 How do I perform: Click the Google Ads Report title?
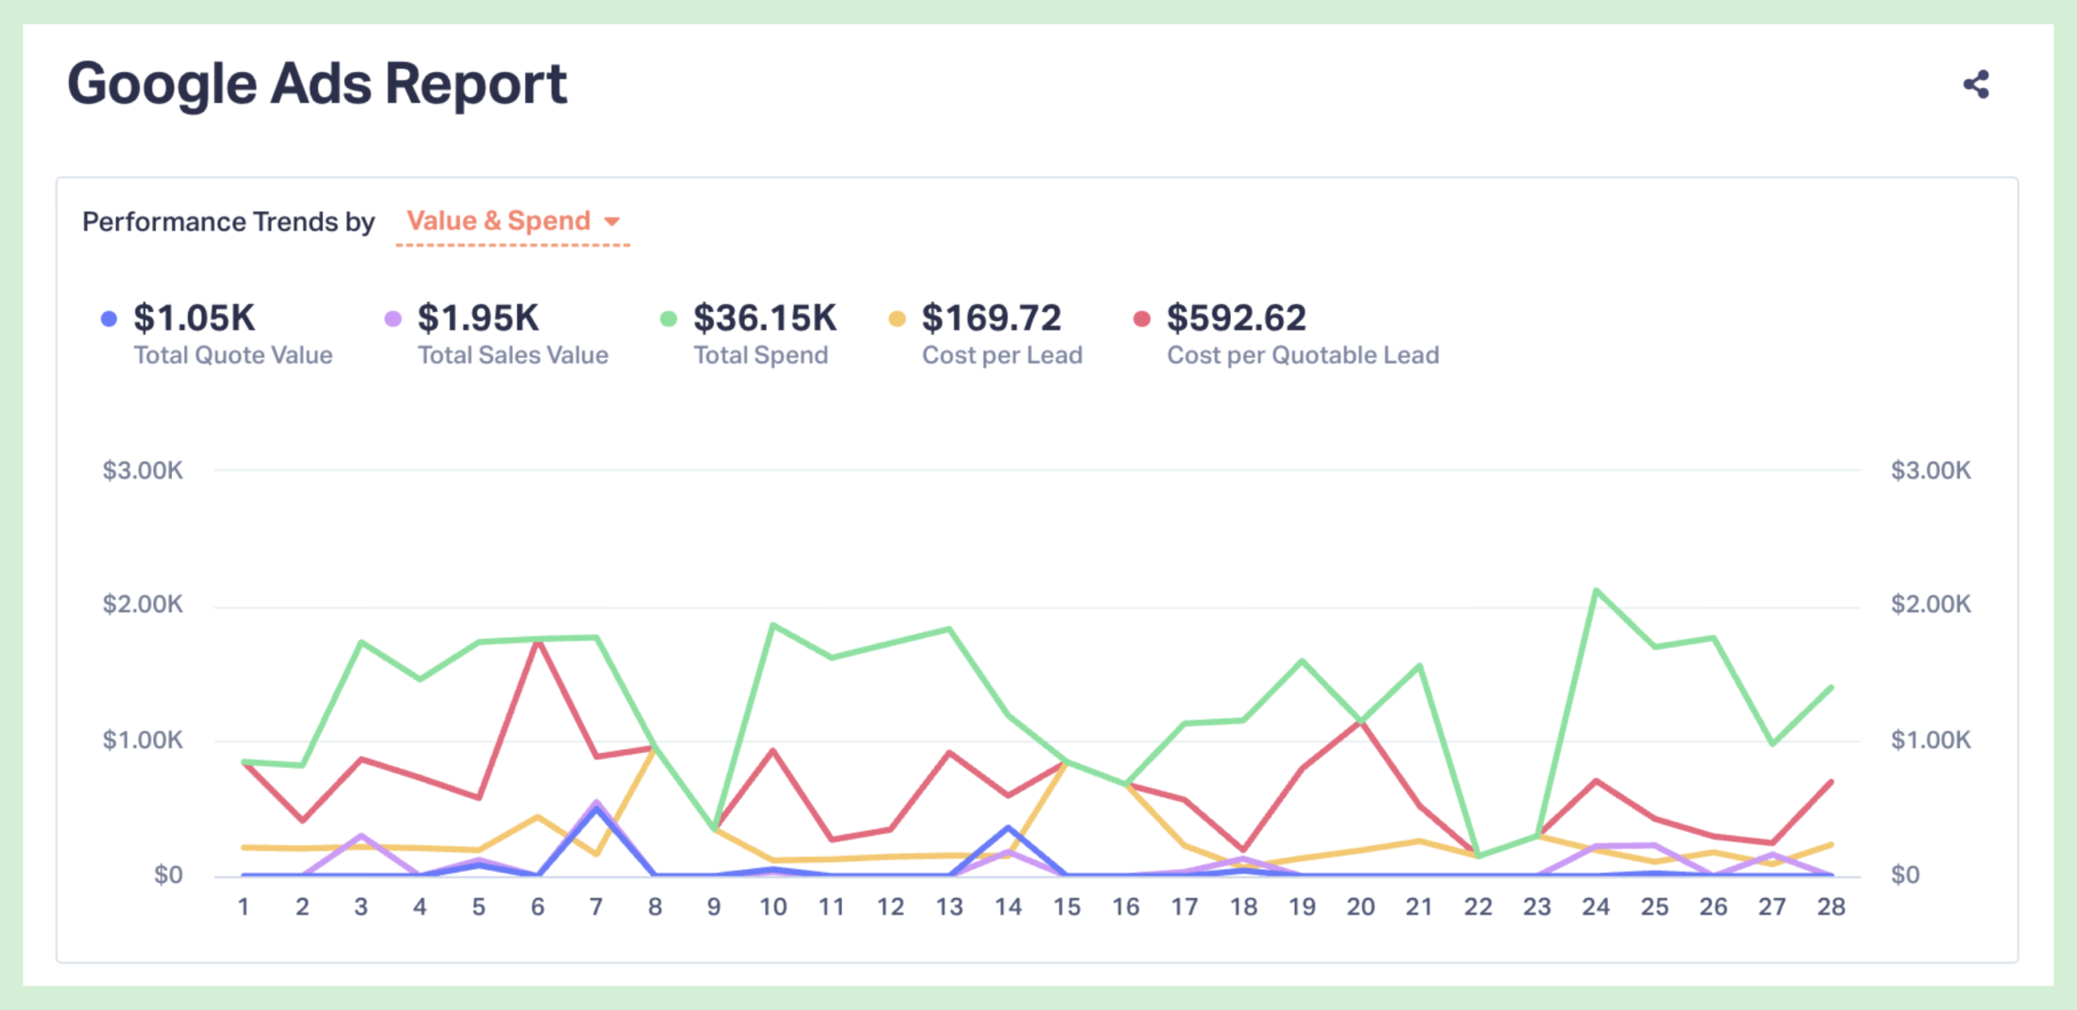(316, 83)
